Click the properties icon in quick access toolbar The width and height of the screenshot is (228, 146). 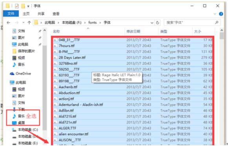tap(17, 6)
